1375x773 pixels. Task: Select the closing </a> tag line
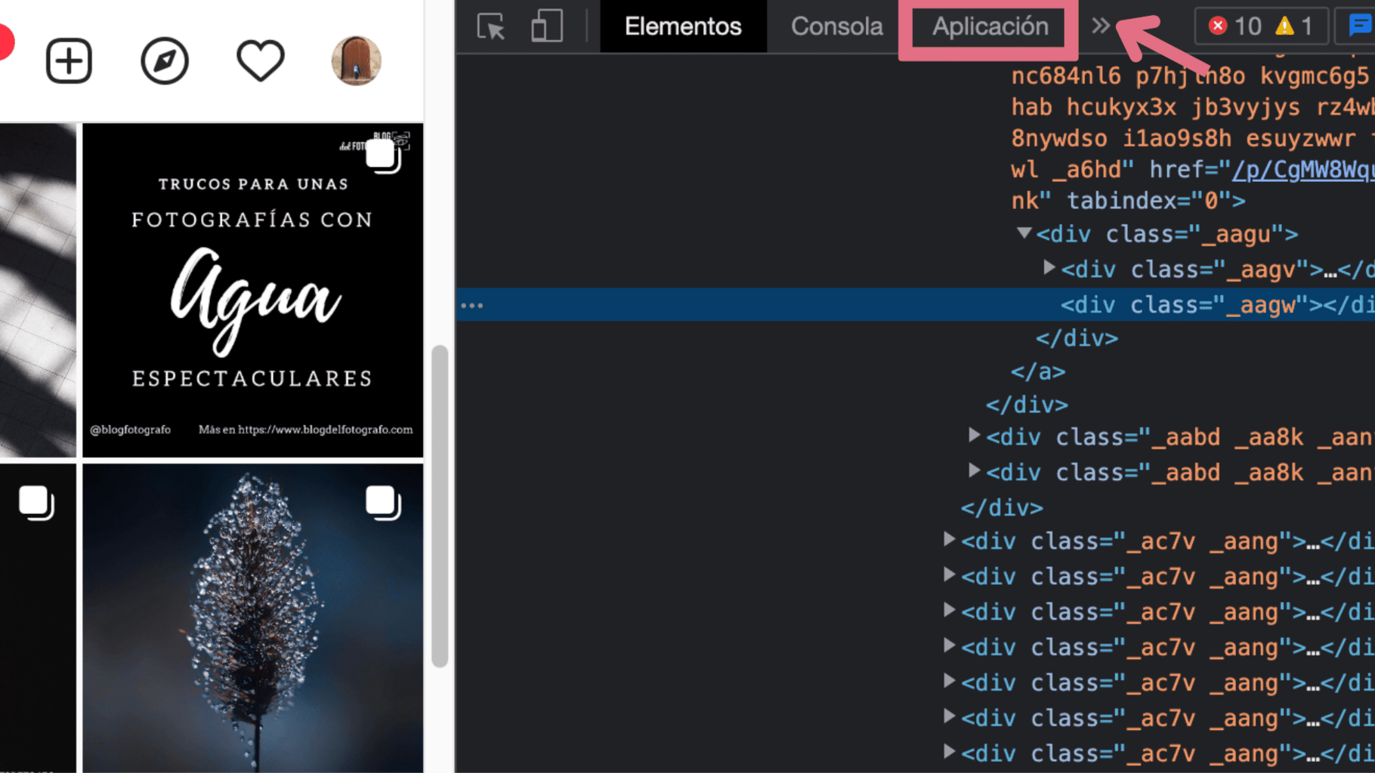1038,372
